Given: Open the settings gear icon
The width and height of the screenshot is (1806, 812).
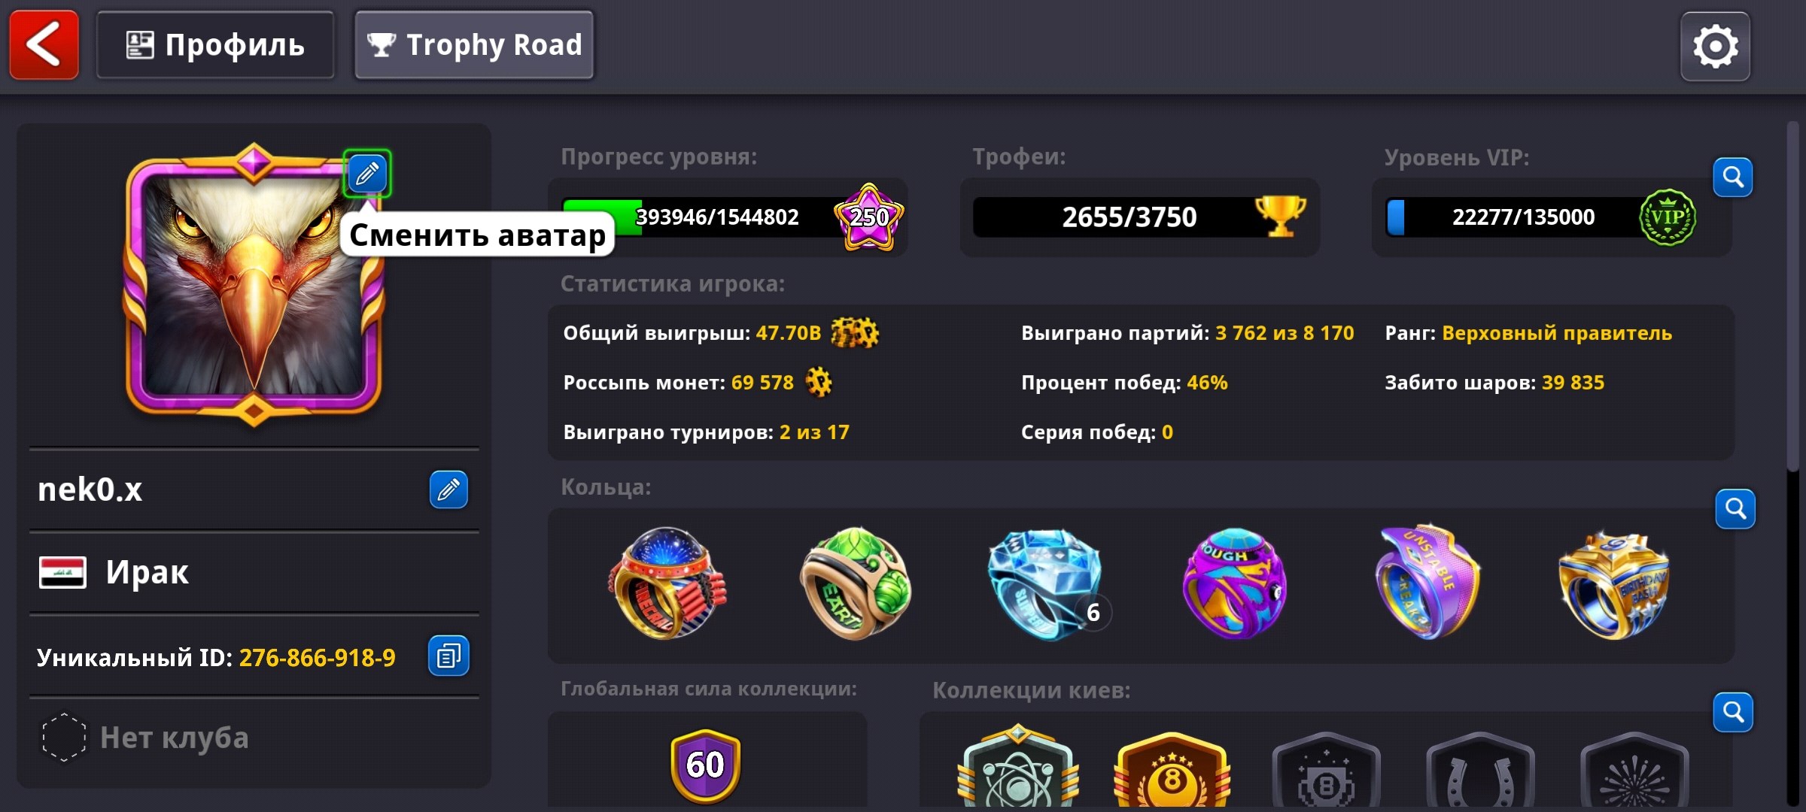Looking at the screenshot, I should [x=1715, y=47].
